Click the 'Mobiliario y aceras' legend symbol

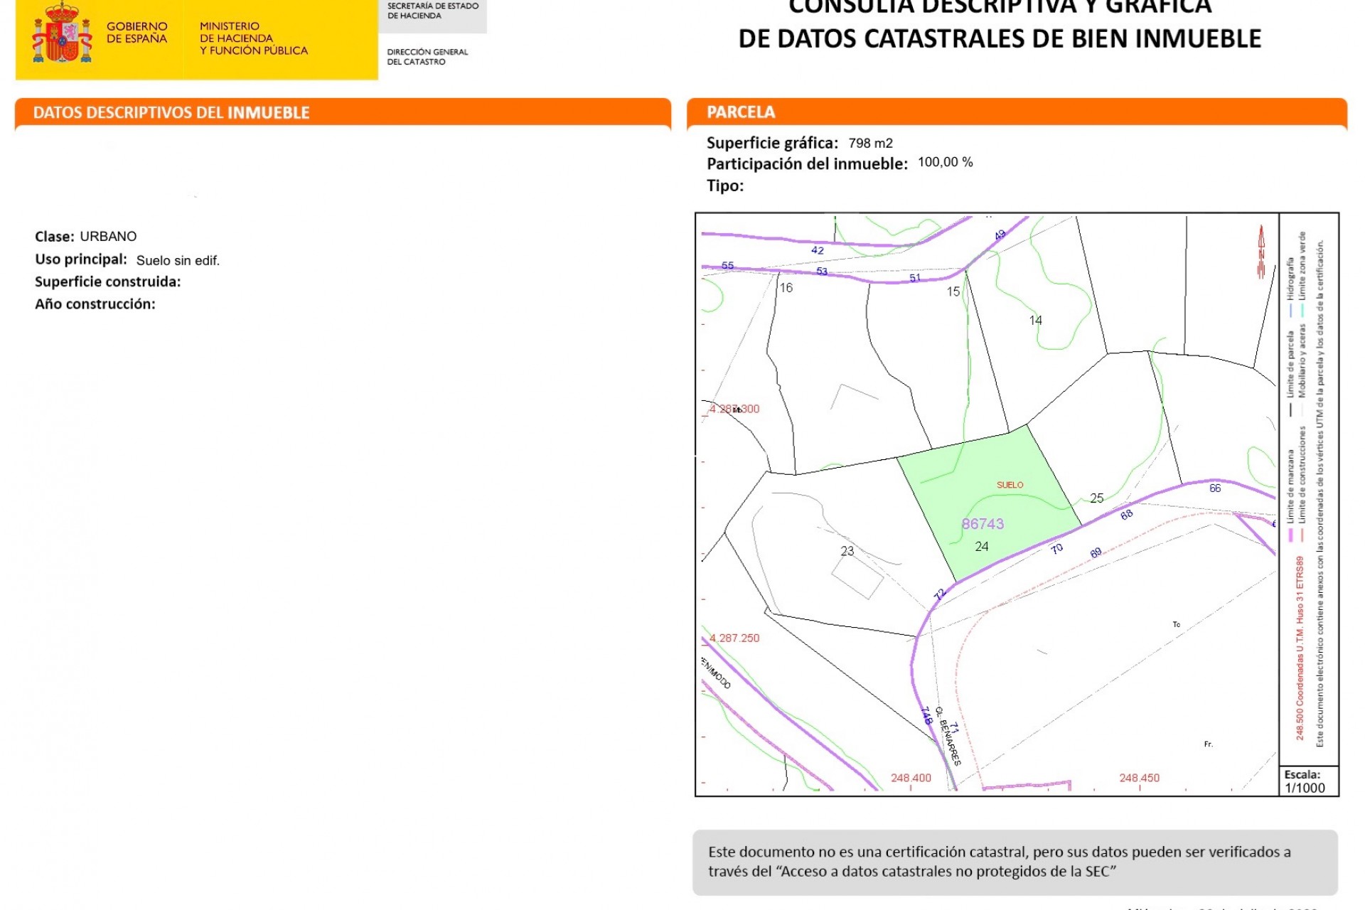[1302, 407]
